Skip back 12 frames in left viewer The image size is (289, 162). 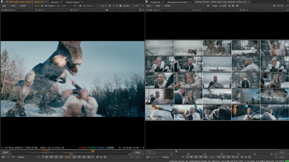click(x=98, y=157)
